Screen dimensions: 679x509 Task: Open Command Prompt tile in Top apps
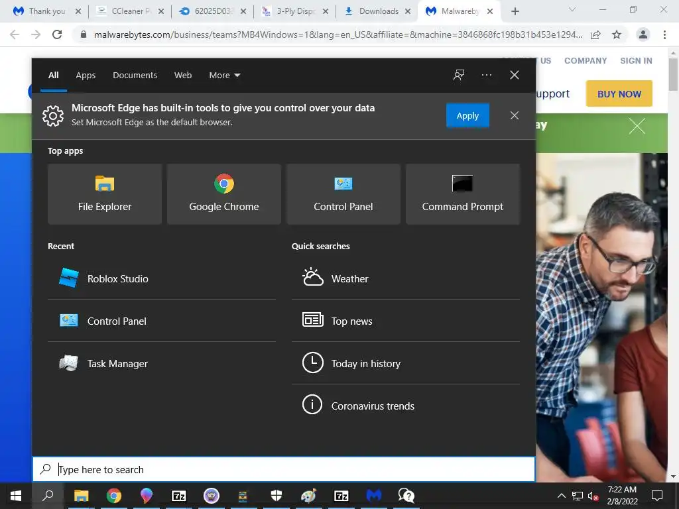(462, 194)
